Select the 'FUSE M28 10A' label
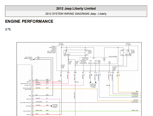Viewport: 153px width, 116px height. (63, 66)
